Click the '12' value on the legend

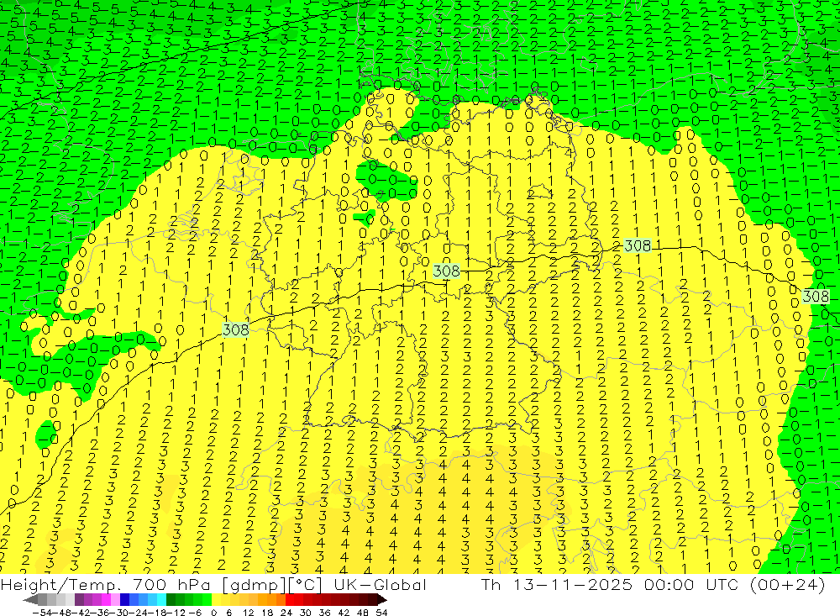coord(248,613)
